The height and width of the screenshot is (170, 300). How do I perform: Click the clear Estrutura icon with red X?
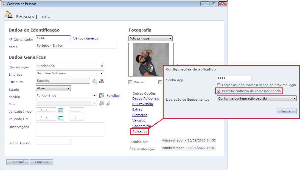click(x=102, y=81)
